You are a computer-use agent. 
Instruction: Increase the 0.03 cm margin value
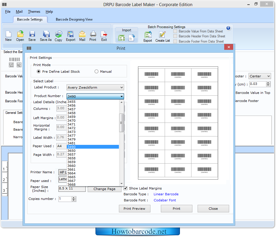[268, 83]
